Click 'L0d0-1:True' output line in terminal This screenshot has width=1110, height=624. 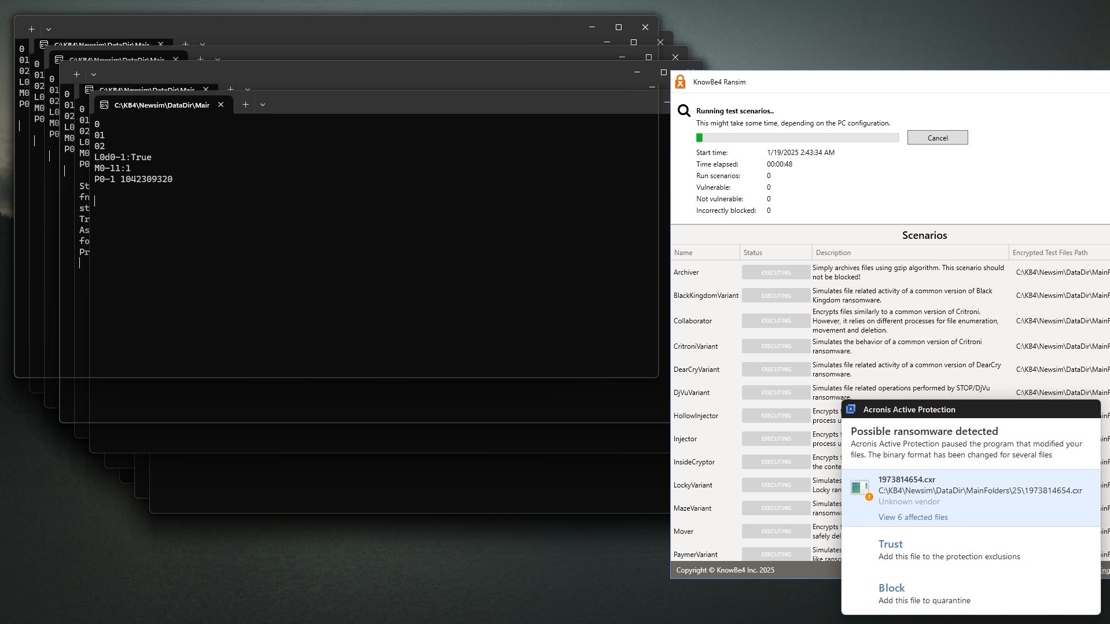123,157
